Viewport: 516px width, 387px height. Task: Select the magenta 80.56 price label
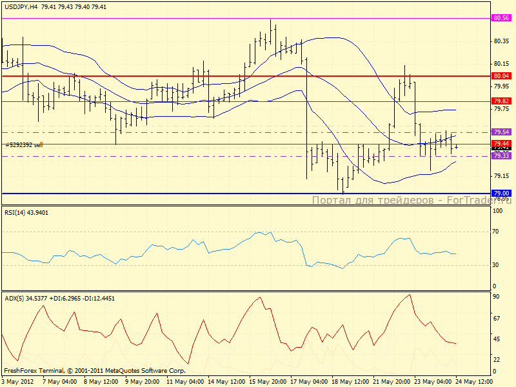501,18
